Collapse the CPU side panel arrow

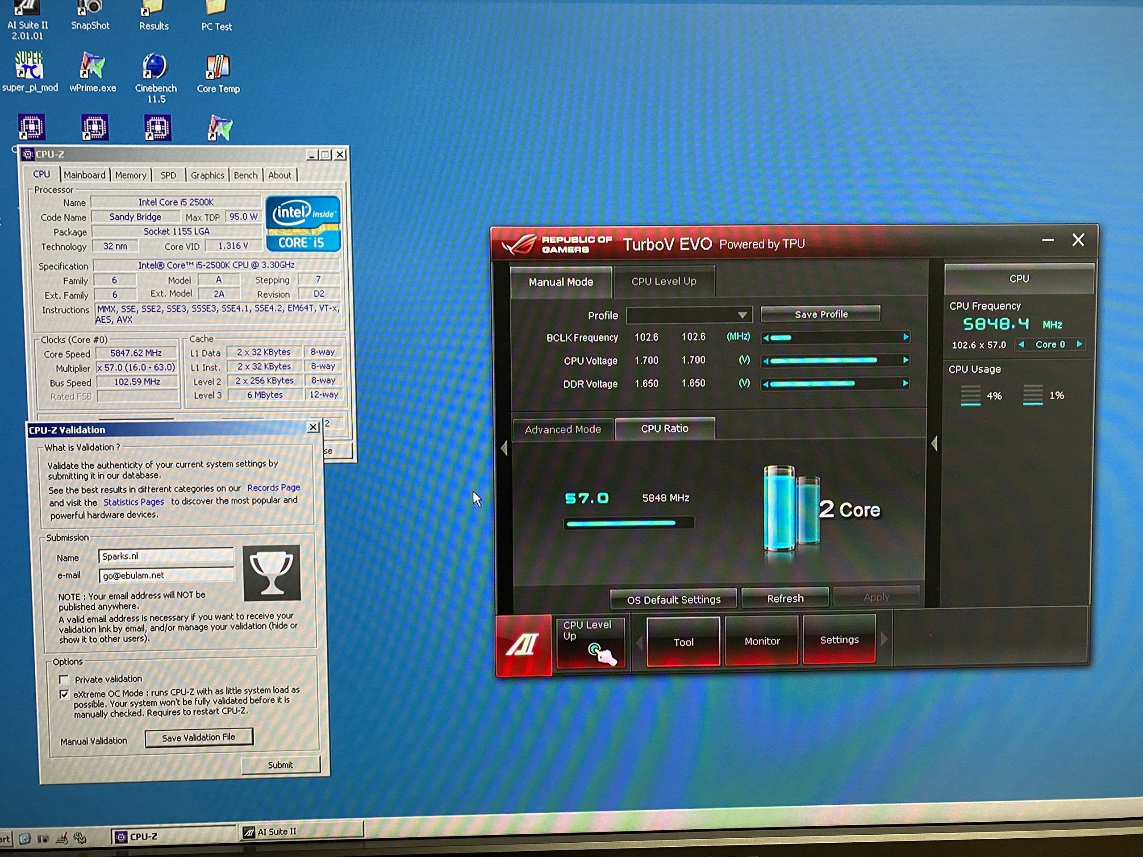[934, 443]
